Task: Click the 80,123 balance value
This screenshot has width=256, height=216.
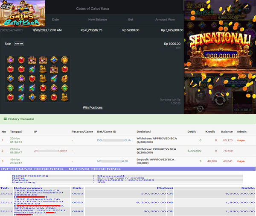Action: coord(228,140)
